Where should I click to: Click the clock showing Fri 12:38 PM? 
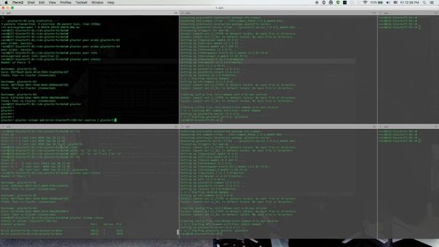point(410,3)
